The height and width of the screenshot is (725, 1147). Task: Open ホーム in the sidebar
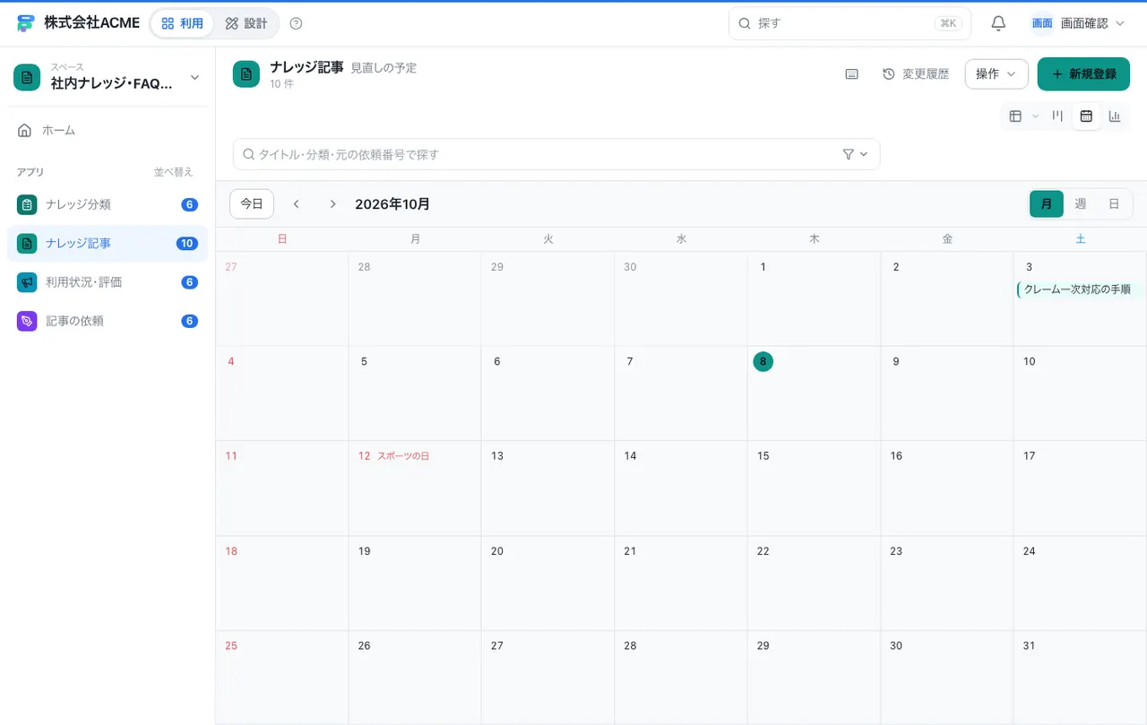(108, 131)
